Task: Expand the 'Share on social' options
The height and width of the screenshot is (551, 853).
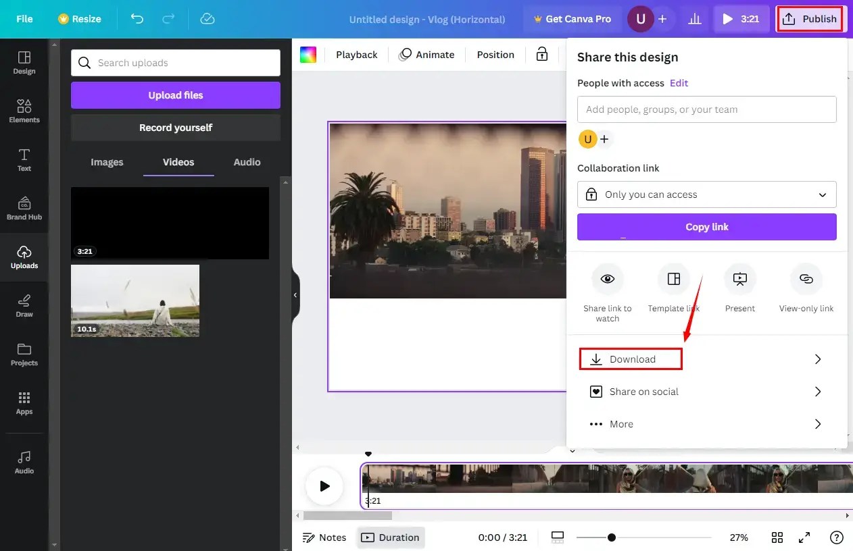Action: point(817,391)
